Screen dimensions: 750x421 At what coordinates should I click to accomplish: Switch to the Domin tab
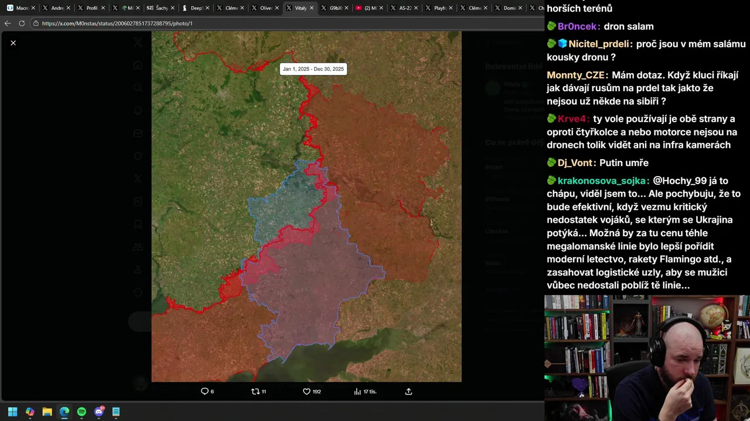pyautogui.click(x=509, y=8)
